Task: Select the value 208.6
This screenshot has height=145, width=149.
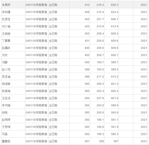Action: [100, 41]
